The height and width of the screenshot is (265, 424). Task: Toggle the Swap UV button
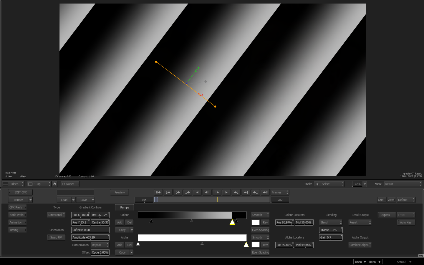pyautogui.click(x=56, y=238)
